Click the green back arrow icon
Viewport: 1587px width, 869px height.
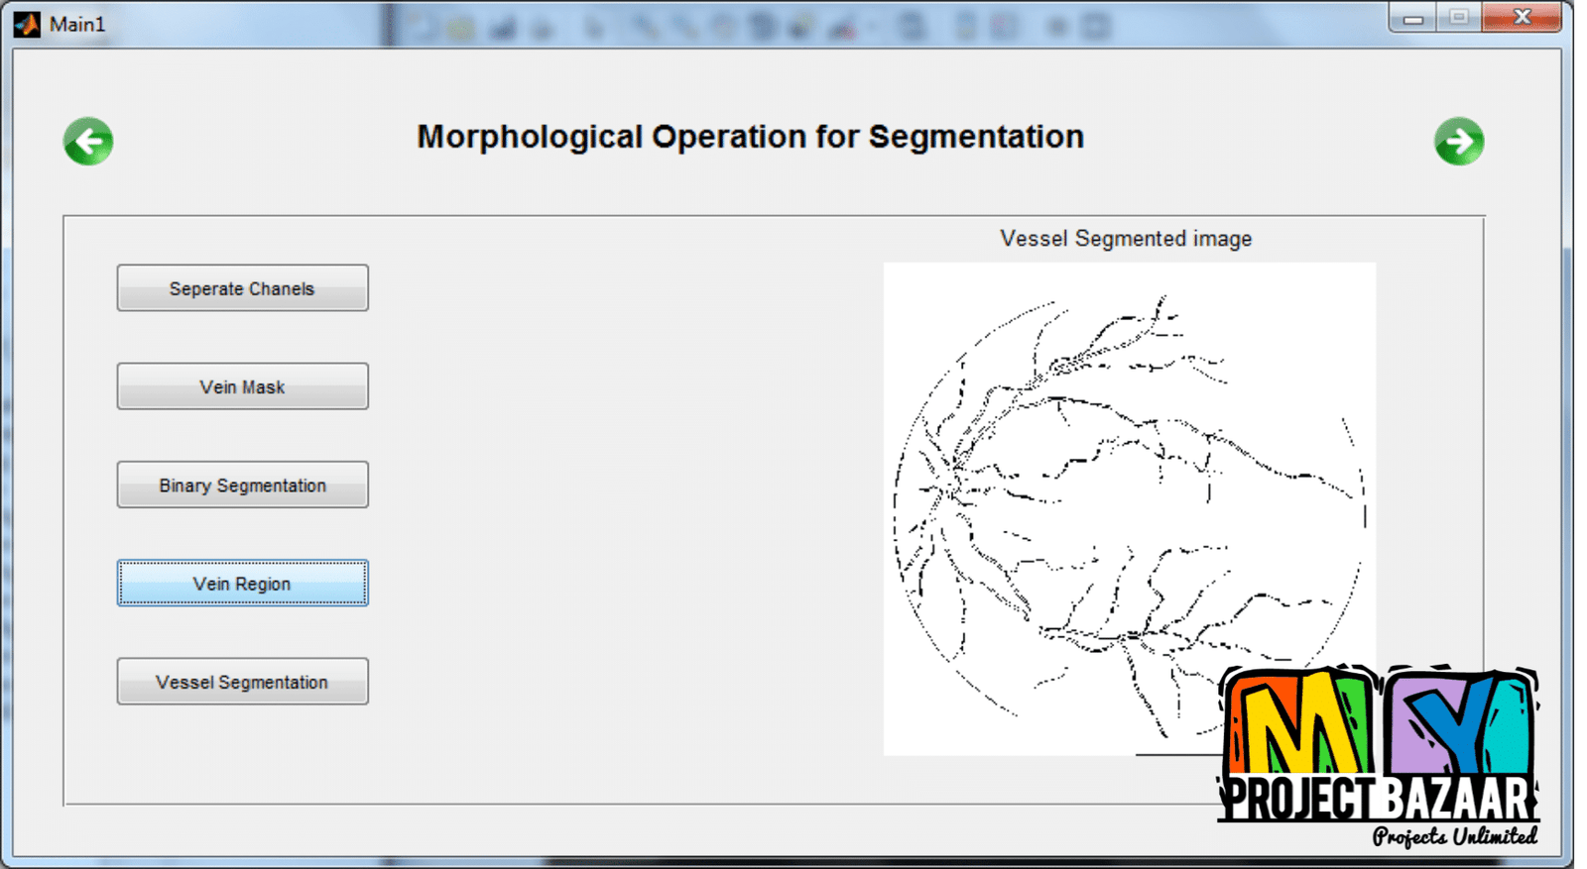pos(88,142)
